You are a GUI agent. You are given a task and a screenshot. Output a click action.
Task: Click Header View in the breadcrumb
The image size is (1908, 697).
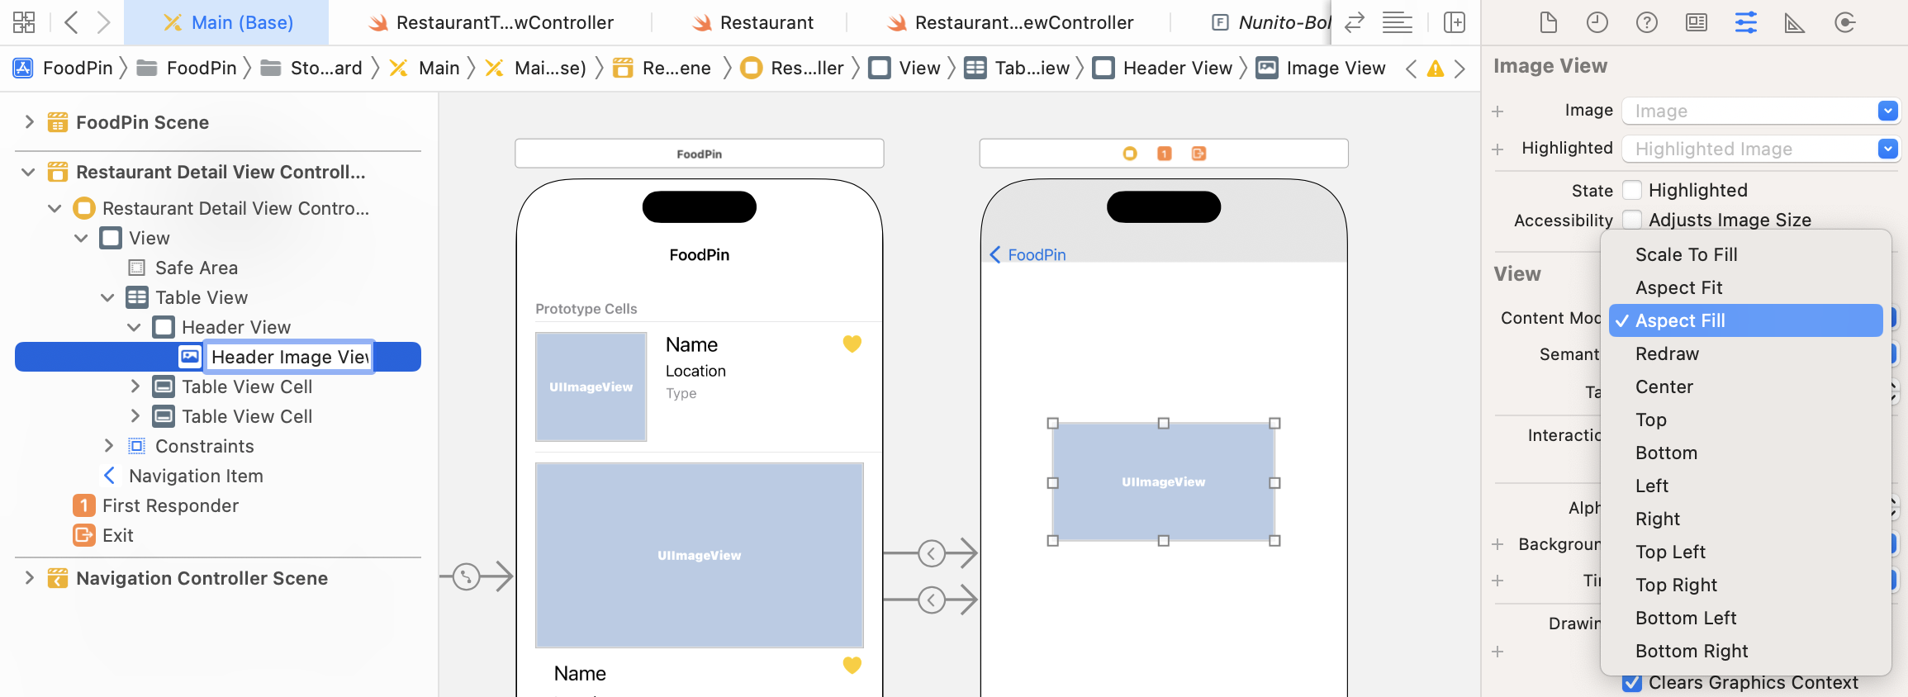(1163, 68)
